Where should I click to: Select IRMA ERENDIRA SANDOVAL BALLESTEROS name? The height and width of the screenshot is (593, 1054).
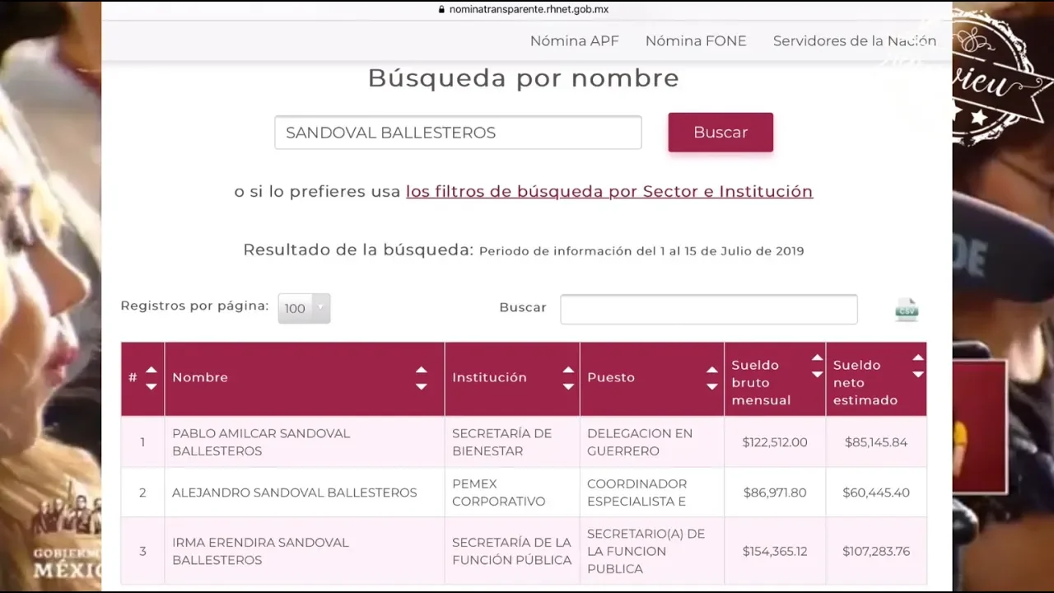260,551
